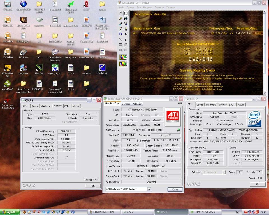269x215 pixels.
Task: Open the AquaMark3 desktop shortcut
Action: [x=8, y=86]
